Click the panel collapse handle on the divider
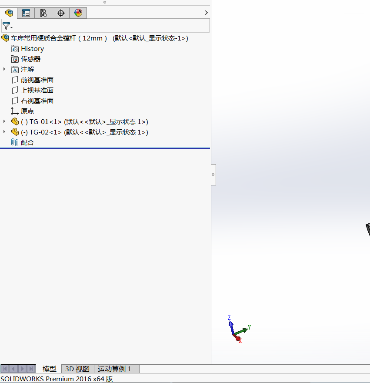This screenshot has width=370, height=383. [213, 175]
